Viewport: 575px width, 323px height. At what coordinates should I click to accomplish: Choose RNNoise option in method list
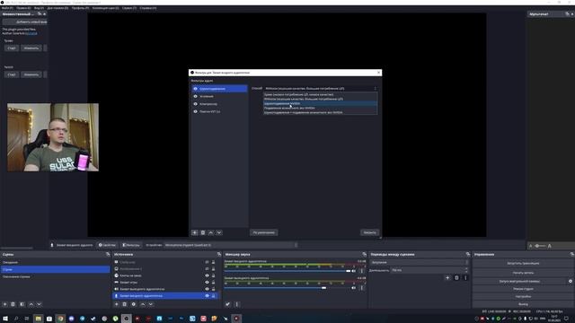tap(321, 99)
